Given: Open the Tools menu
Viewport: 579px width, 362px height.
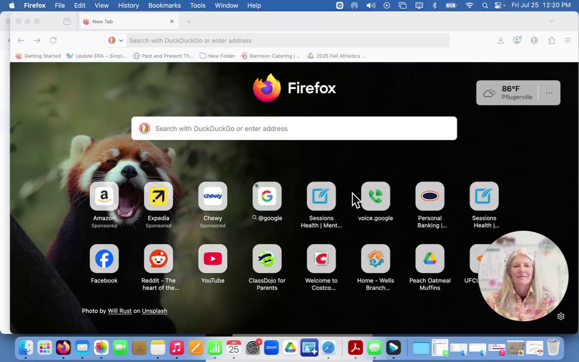Looking at the screenshot, I should pos(198,6).
